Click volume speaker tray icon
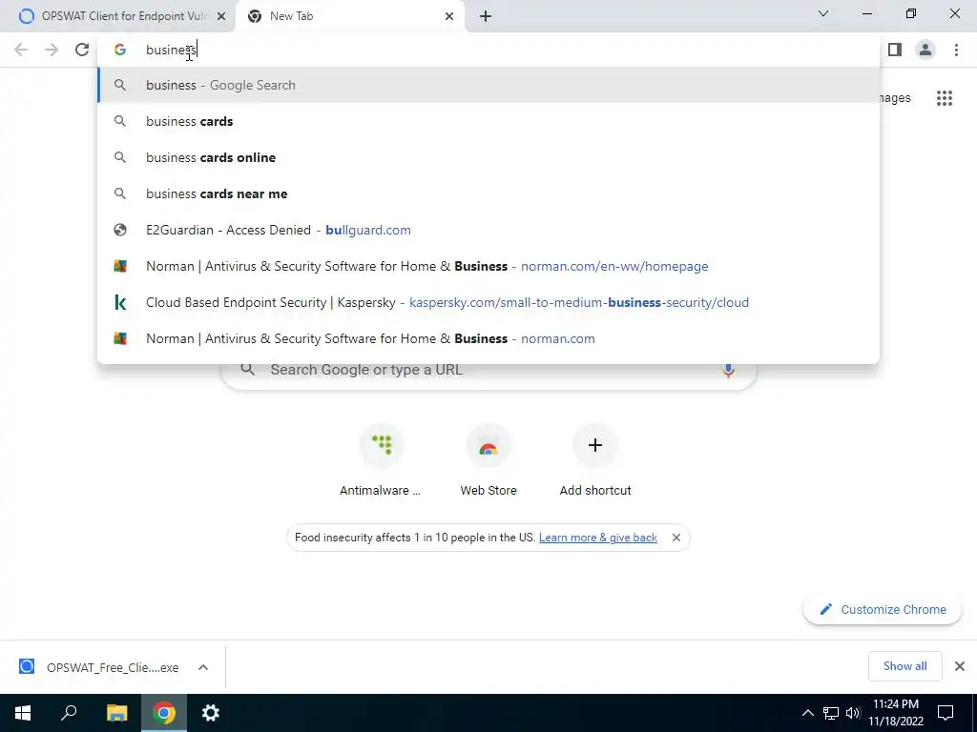 [x=853, y=713]
